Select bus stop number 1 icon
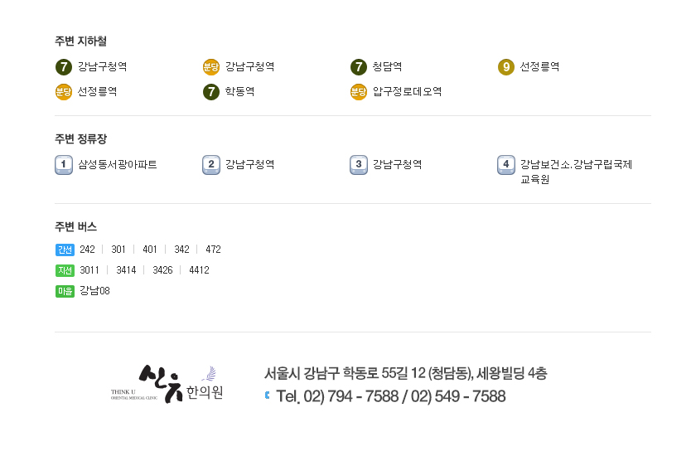The width and height of the screenshot is (696, 456). (x=64, y=165)
